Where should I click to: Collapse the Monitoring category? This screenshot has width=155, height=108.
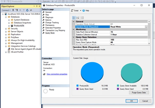pyautogui.click(x=74, y=29)
